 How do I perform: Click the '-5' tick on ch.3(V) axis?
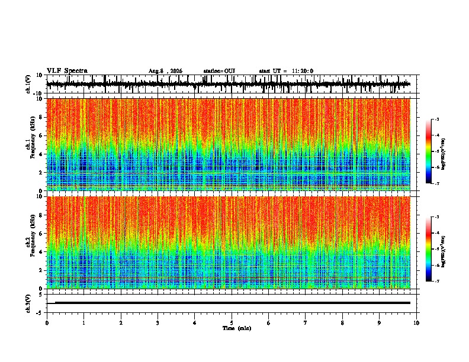coord(40,313)
